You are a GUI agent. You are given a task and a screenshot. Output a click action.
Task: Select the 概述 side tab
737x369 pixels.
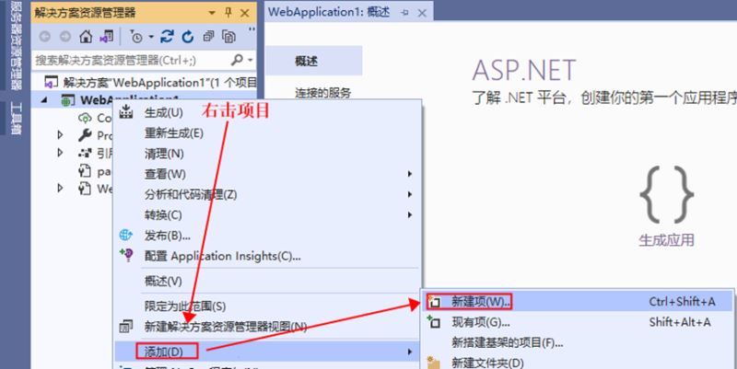(x=313, y=61)
